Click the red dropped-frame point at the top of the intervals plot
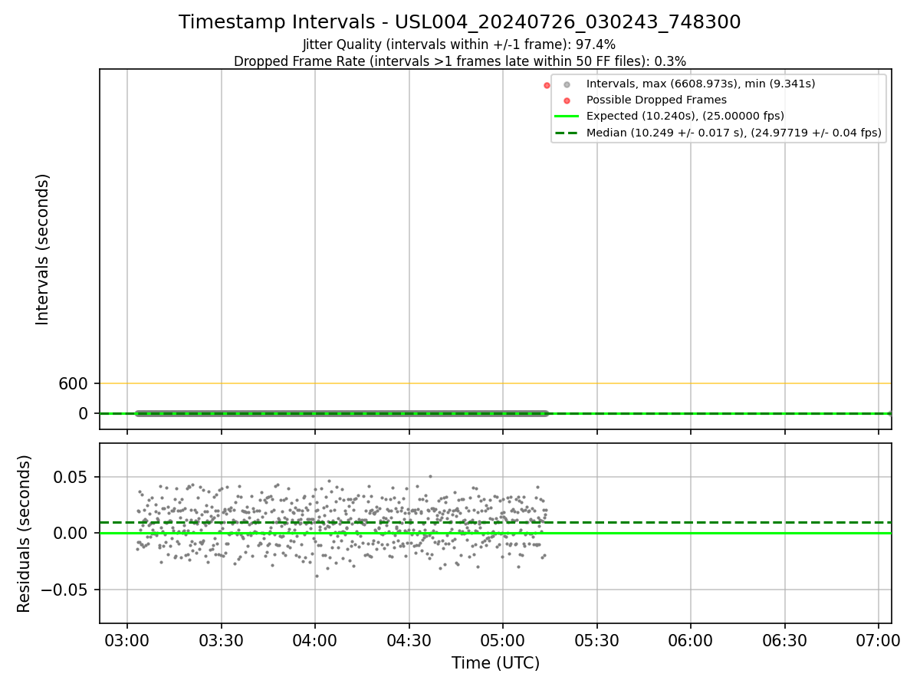Viewport: 920px width, 690px height. 547,85
